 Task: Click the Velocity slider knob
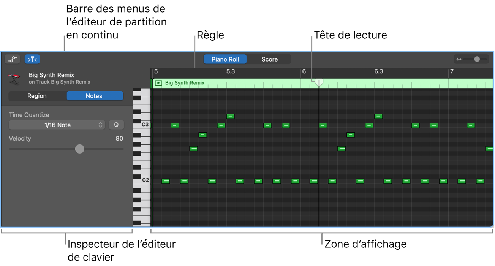(x=79, y=149)
